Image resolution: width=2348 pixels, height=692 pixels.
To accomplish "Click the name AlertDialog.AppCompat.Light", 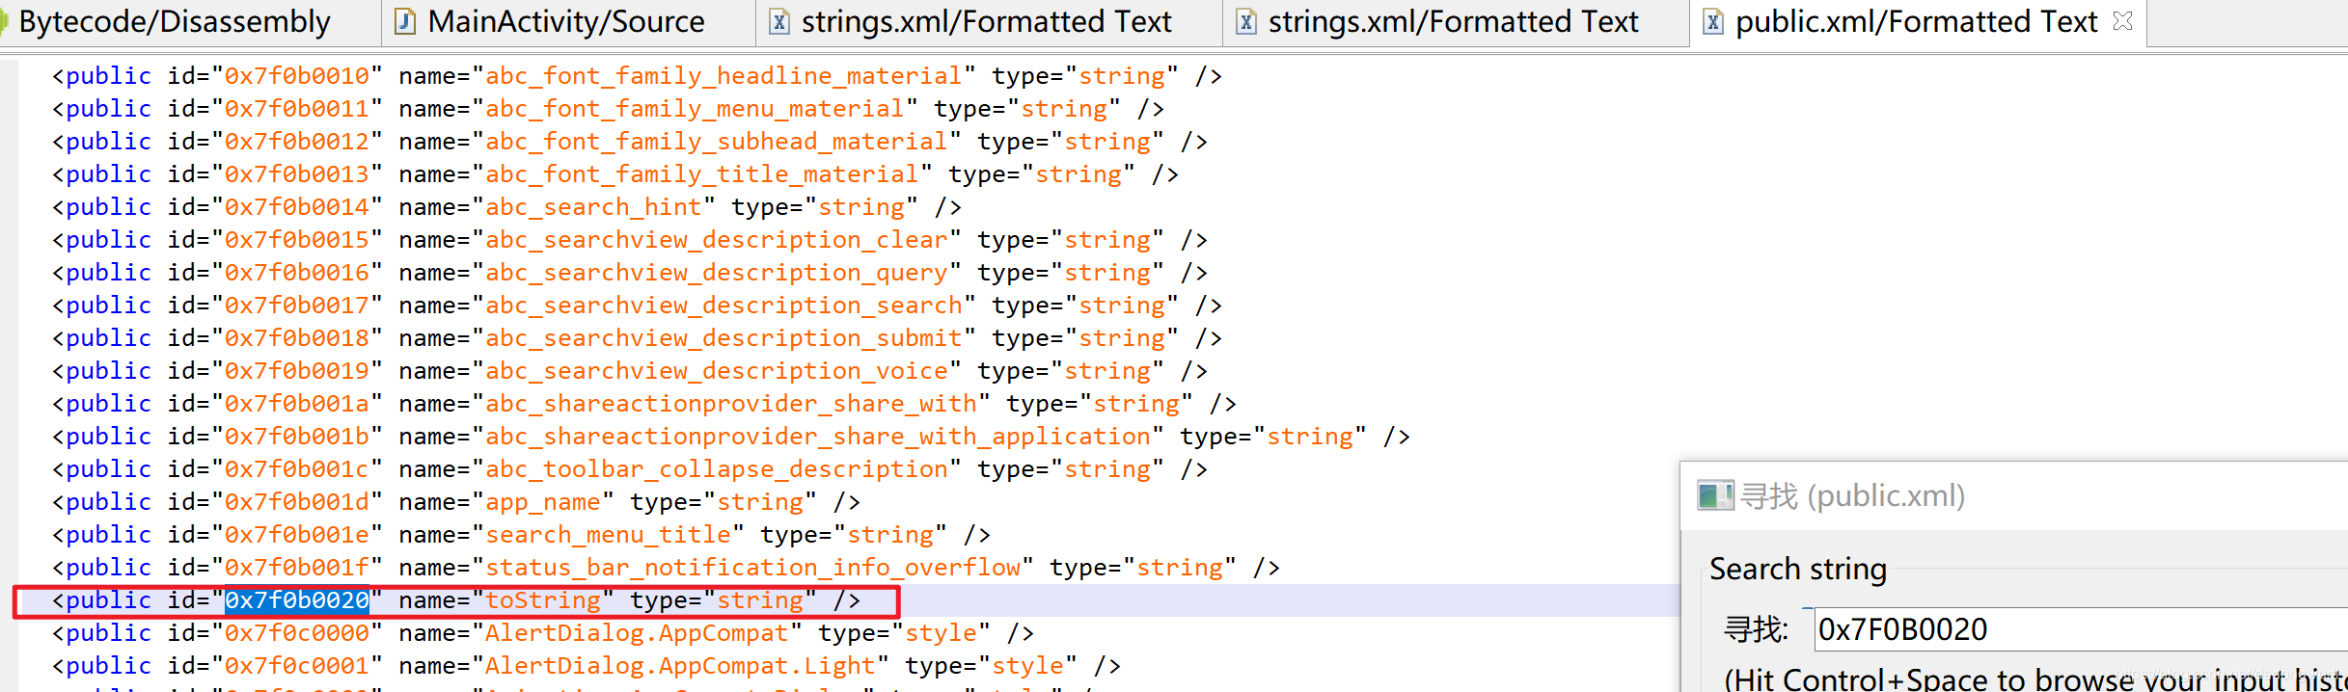I will click(680, 666).
